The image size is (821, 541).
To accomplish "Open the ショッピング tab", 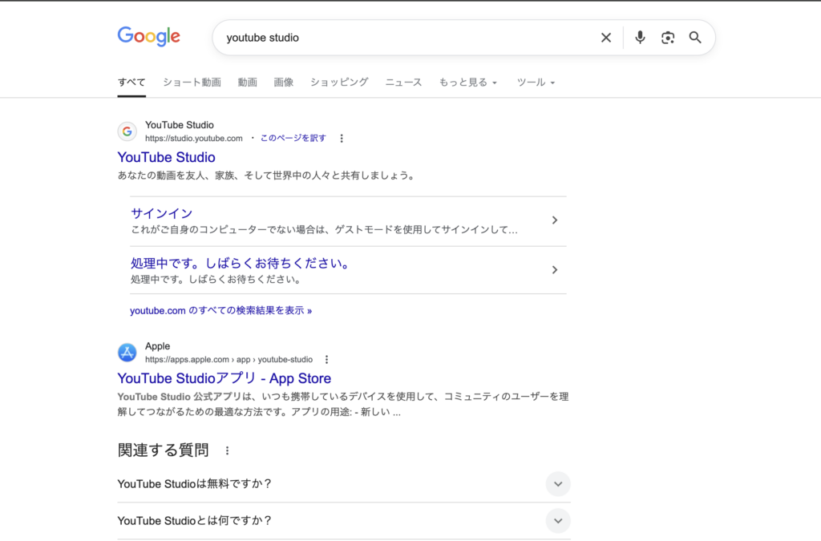I will click(x=339, y=82).
